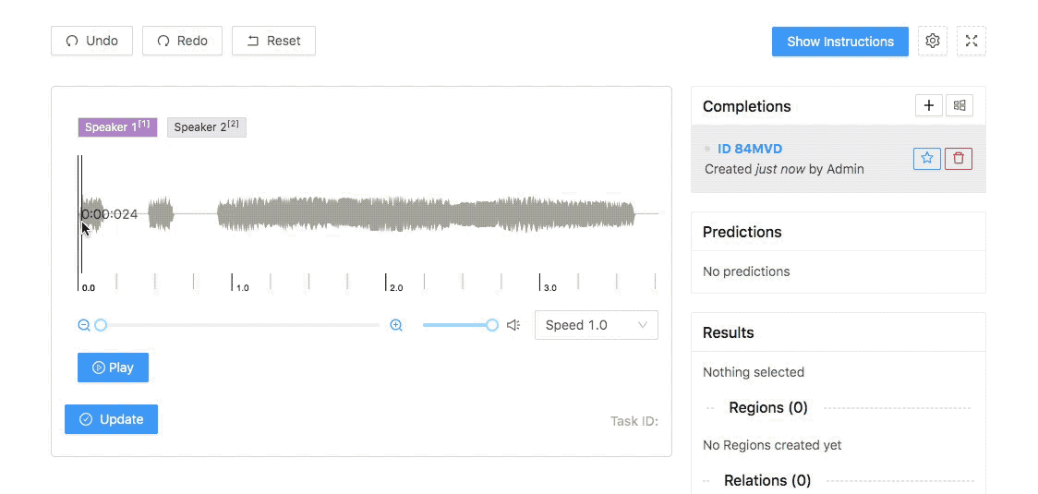
Task: Click the zoom slider handle
Action: [x=101, y=325]
